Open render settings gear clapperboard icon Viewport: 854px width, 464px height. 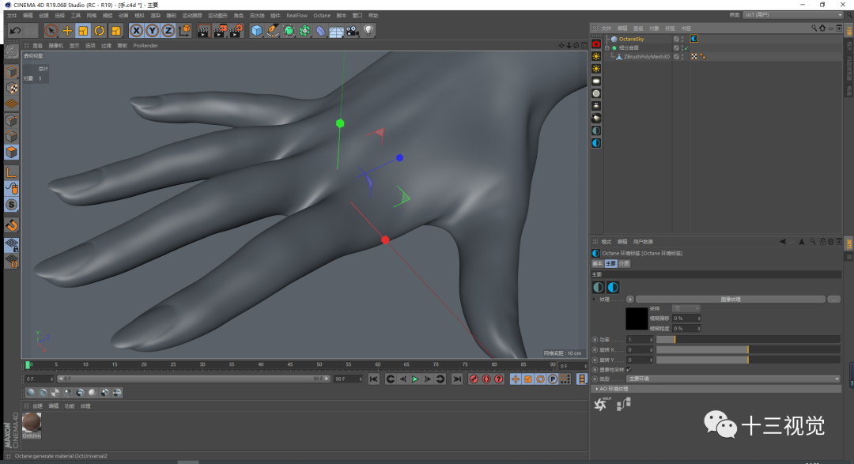pyautogui.click(x=236, y=31)
